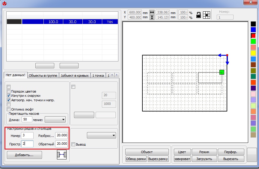Click the Разброс spacing field 20.000

tap(61, 135)
